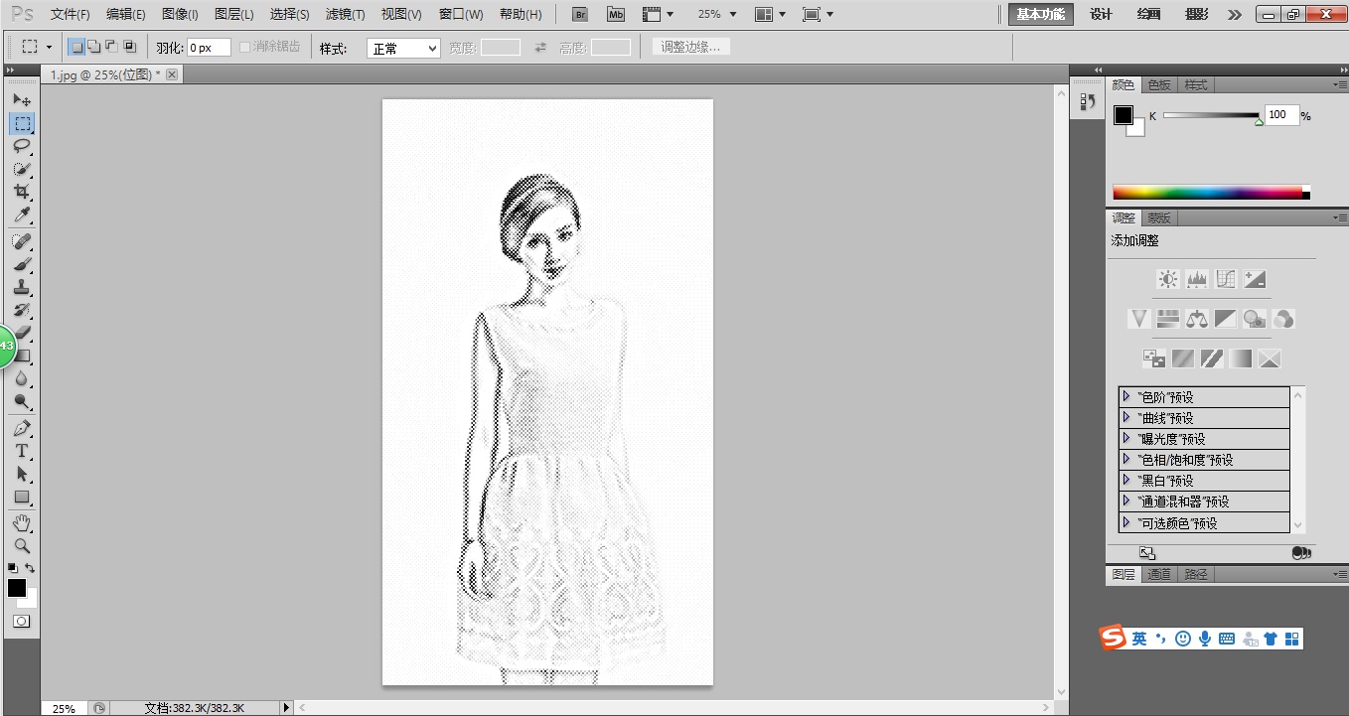Choose the horizontal Type tool
Viewport: 1349px width, 716px height.
click(22, 452)
